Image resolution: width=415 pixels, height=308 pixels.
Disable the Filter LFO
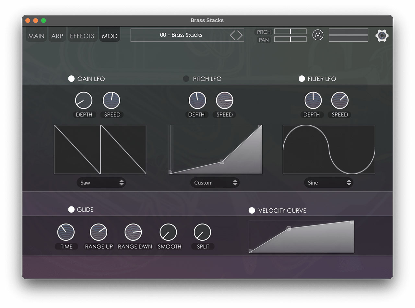click(302, 79)
